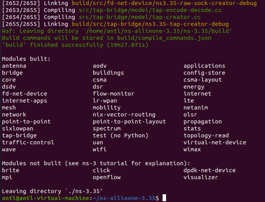Select the 'wimax' module text
The image size is (265, 202).
(x=192, y=149)
